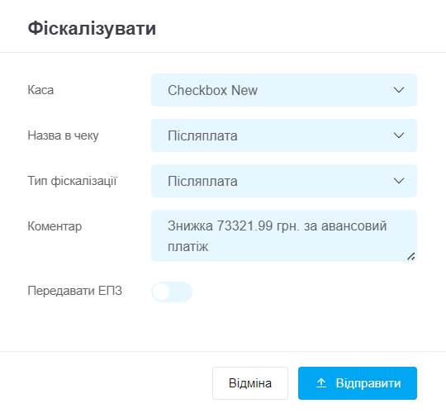
Task: Submit with the Відправити button
Action: (358, 383)
